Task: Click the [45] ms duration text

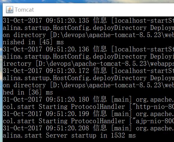Action: pyautogui.click(x=52, y=42)
